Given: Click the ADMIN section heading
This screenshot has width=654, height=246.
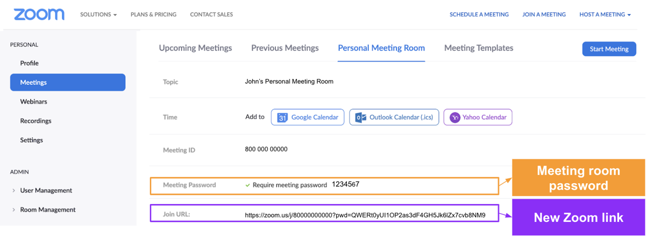Looking at the screenshot, I should point(19,172).
